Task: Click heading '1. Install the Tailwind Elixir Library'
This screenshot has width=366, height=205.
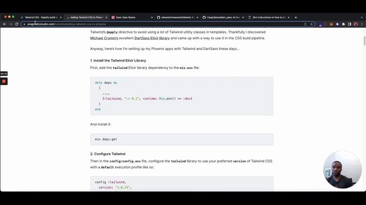Action: [x=118, y=60]
